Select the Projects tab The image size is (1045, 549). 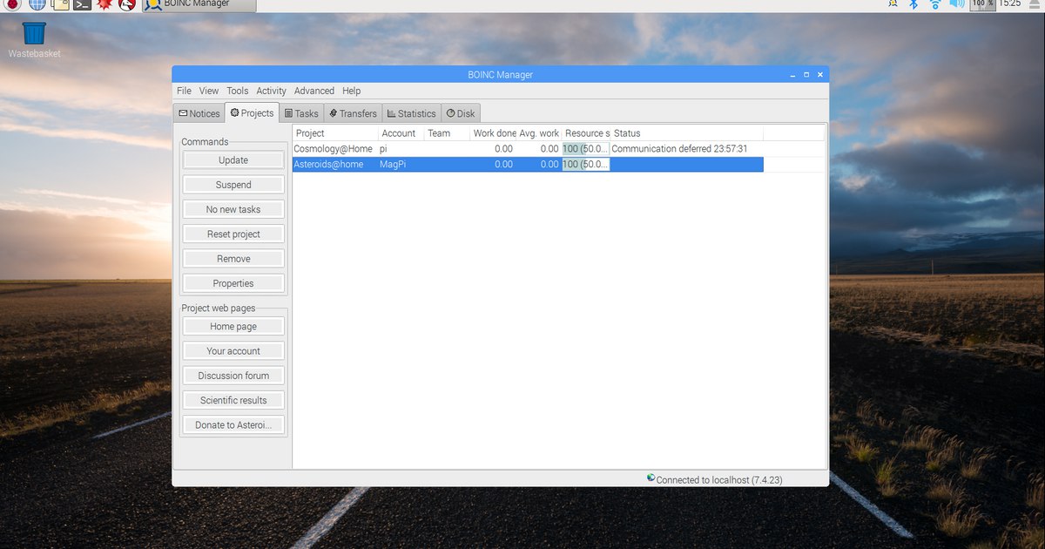click(x=252, y=112)
